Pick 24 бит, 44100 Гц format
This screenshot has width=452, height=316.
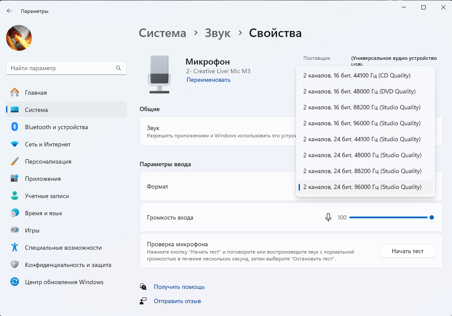coord(365,139)
